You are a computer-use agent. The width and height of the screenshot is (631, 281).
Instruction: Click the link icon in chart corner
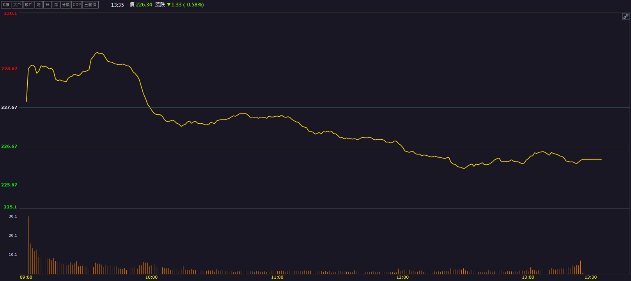pos(626,16)
